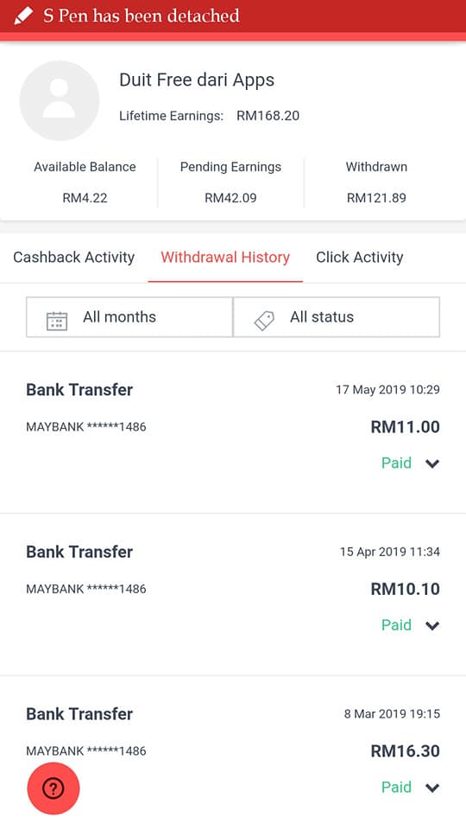Open the All months filter dropdown

(x=129, y=317)
